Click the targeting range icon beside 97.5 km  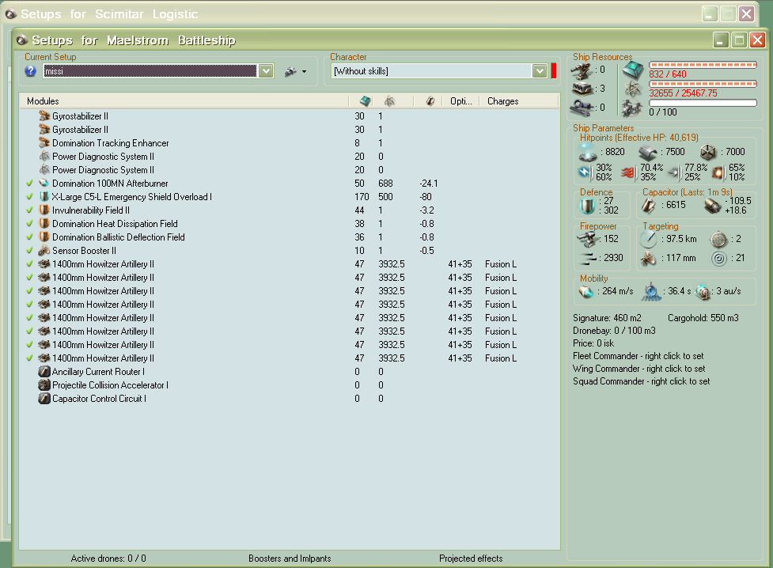[648, 239]
